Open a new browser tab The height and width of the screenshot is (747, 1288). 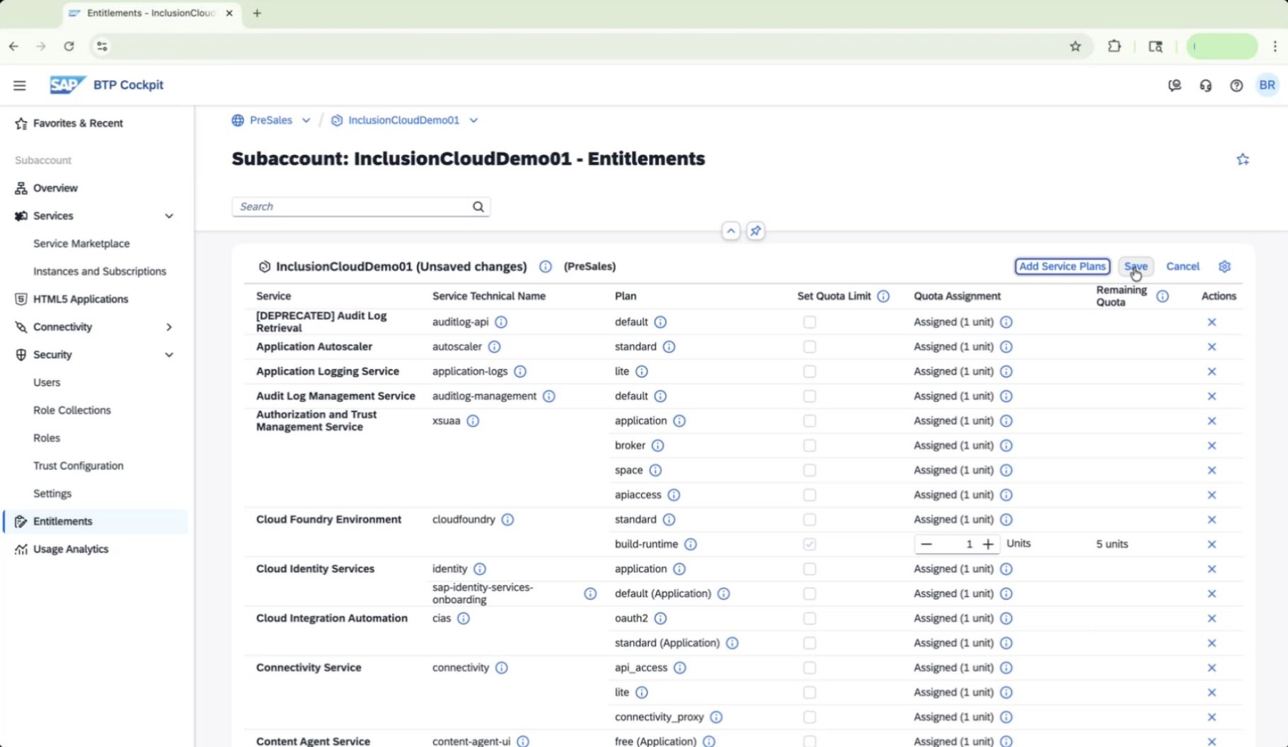pyautogui.click(x=257, y=13)
